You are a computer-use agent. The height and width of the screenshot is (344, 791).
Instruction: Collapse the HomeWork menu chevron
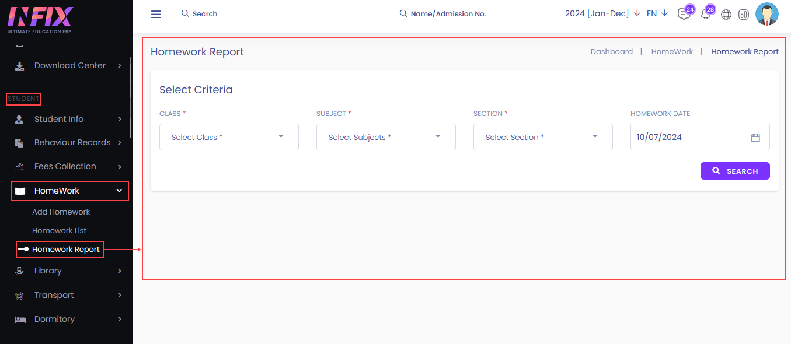(119, 191)
